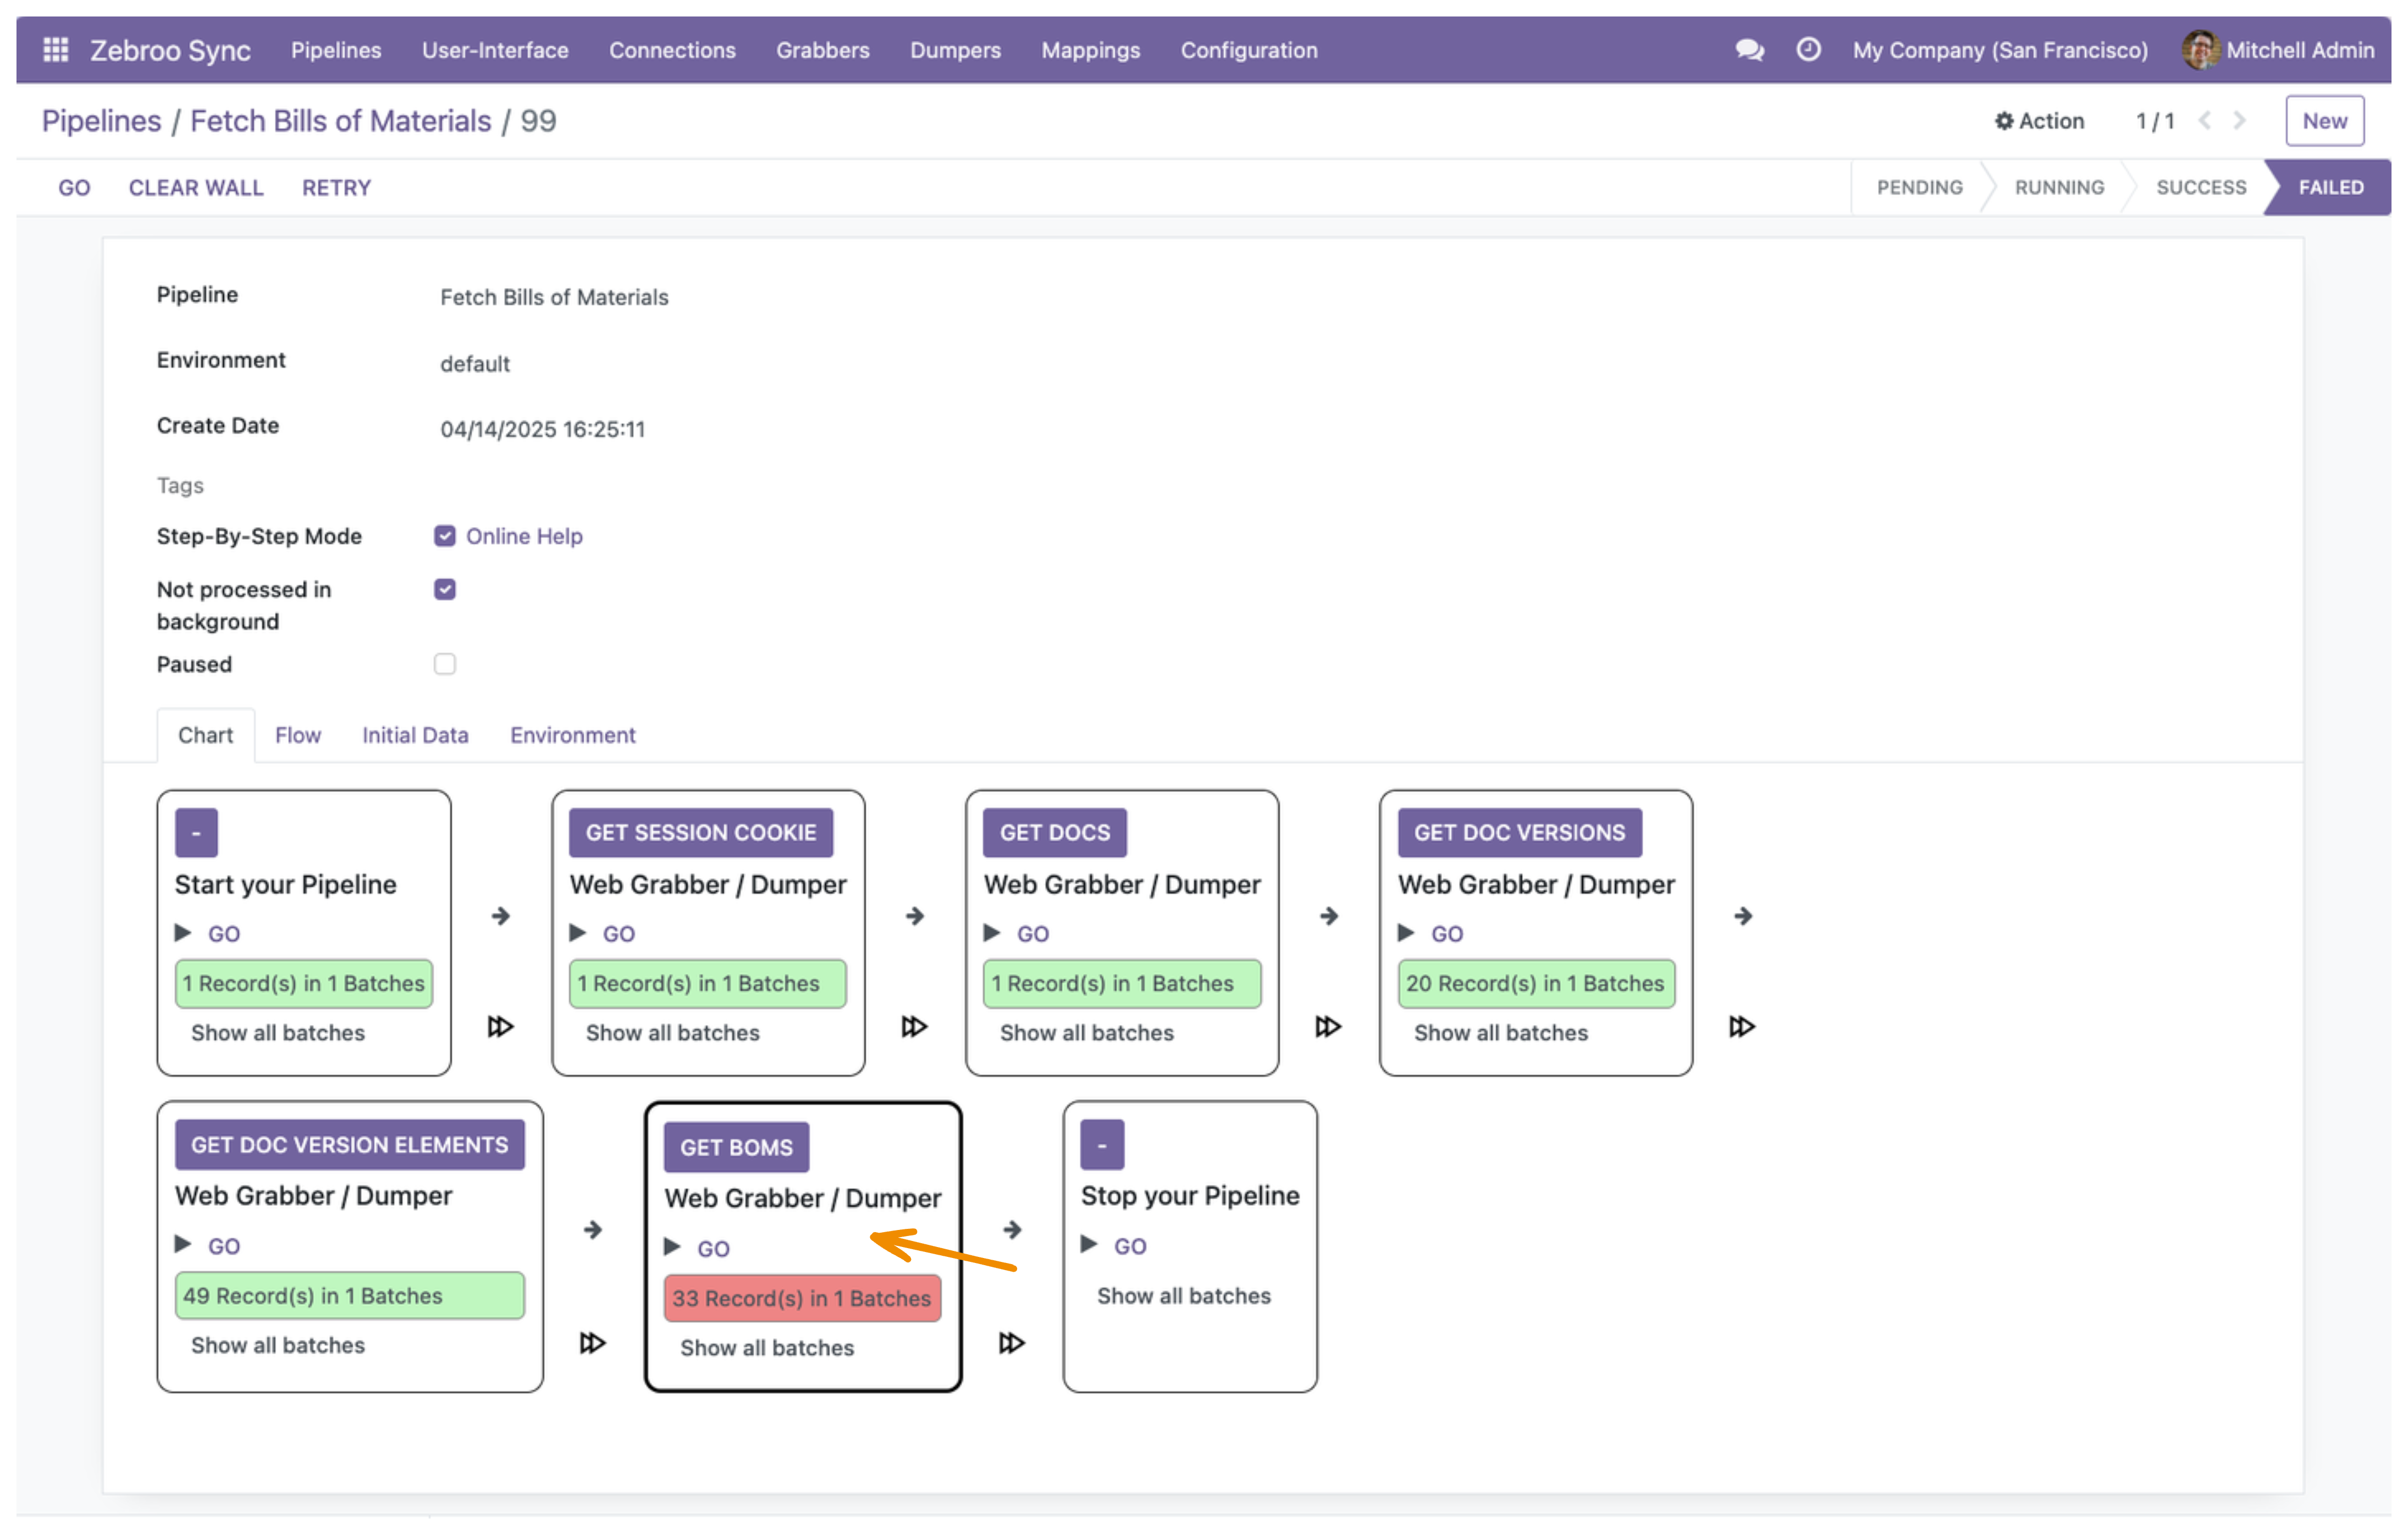The height and width of the screenshot is (1535, 2408).
Task: Open the apps grid menu icon
Action: coord(56,50)
